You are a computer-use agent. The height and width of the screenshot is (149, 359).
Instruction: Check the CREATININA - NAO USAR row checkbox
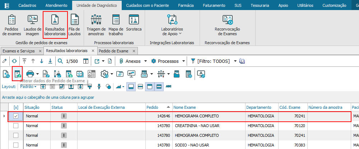tap(15, 126)
